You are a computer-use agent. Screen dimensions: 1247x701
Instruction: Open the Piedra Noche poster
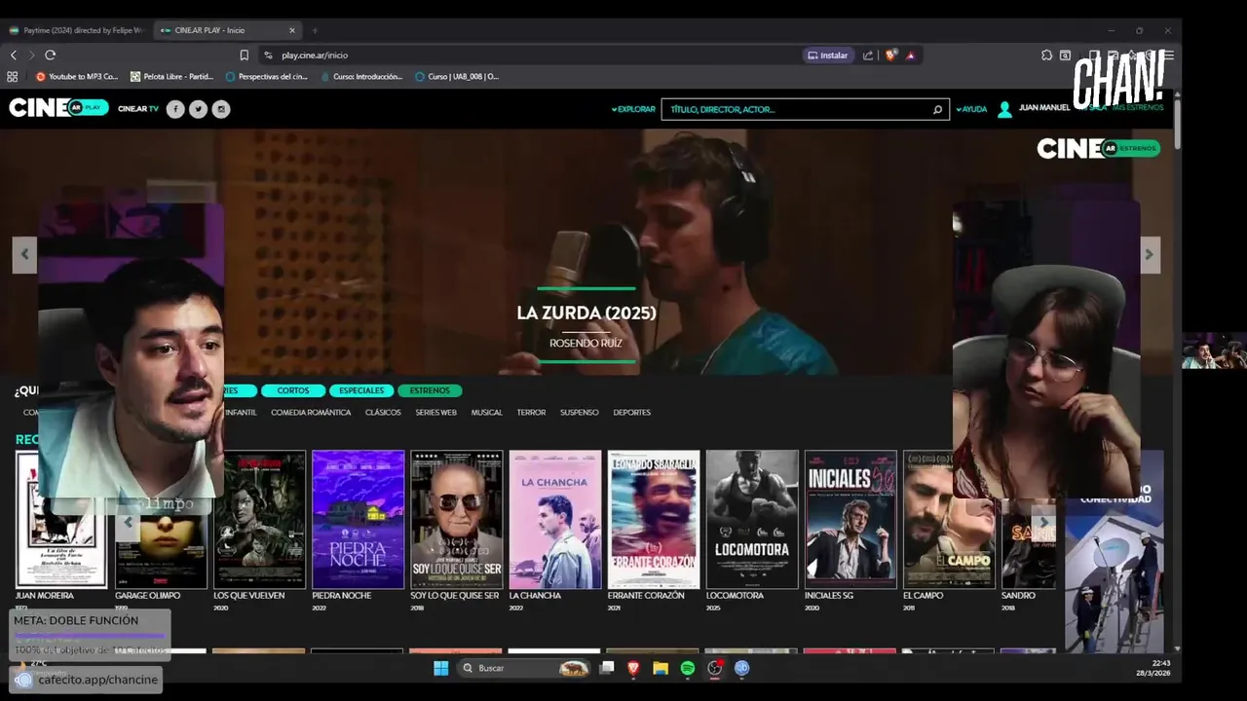(358, 519)
